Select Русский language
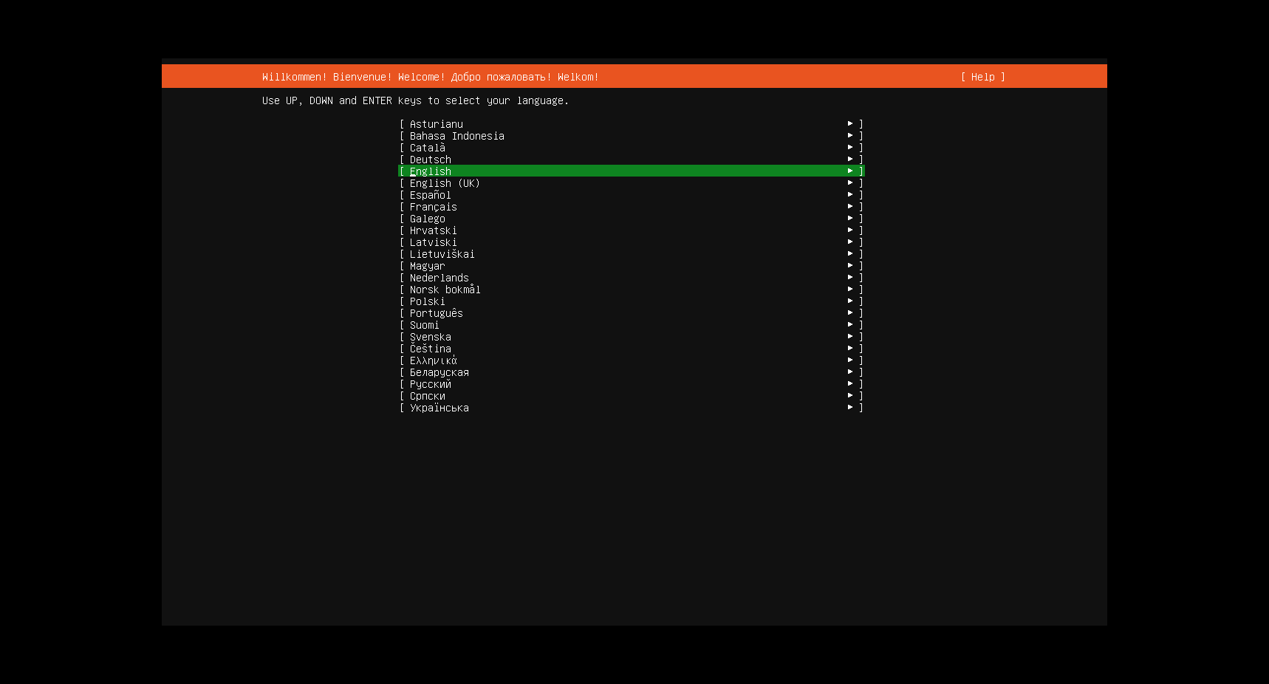This screenshot has height=684, width=1269. [632, 384]
